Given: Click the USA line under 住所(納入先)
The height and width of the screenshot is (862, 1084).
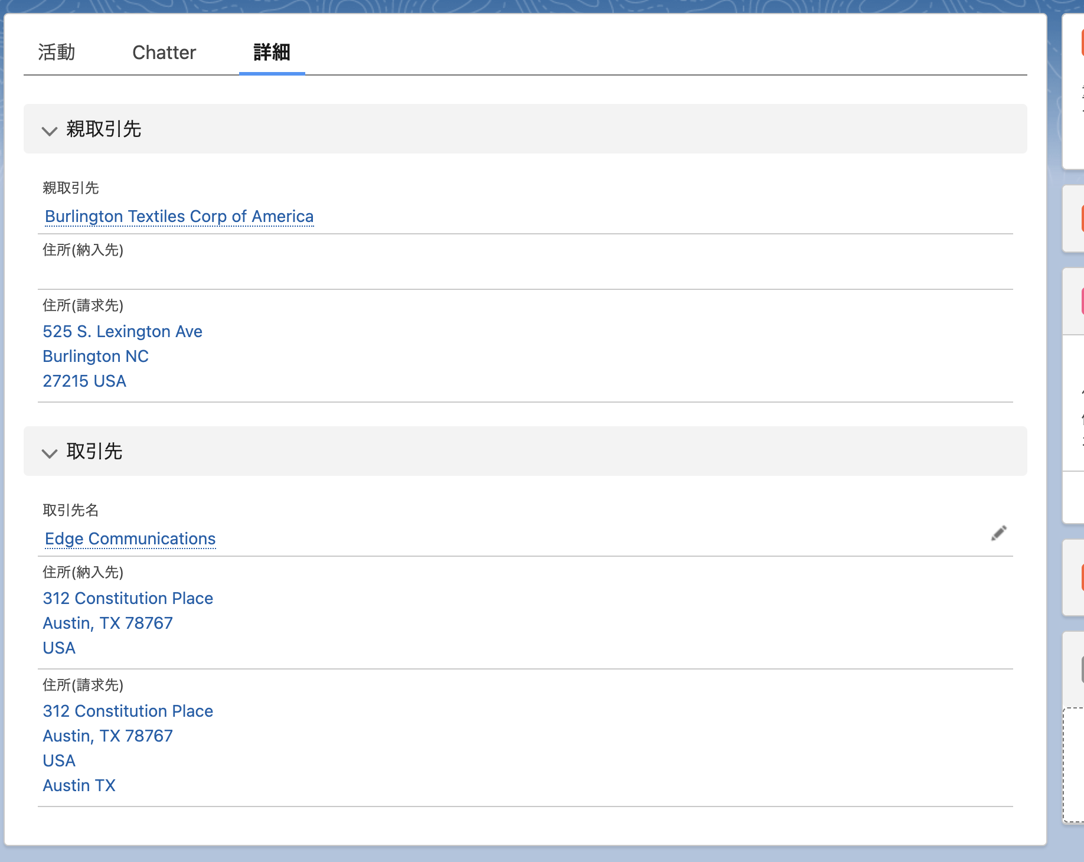Looking at the screenshot, I should tap(59, 648).
